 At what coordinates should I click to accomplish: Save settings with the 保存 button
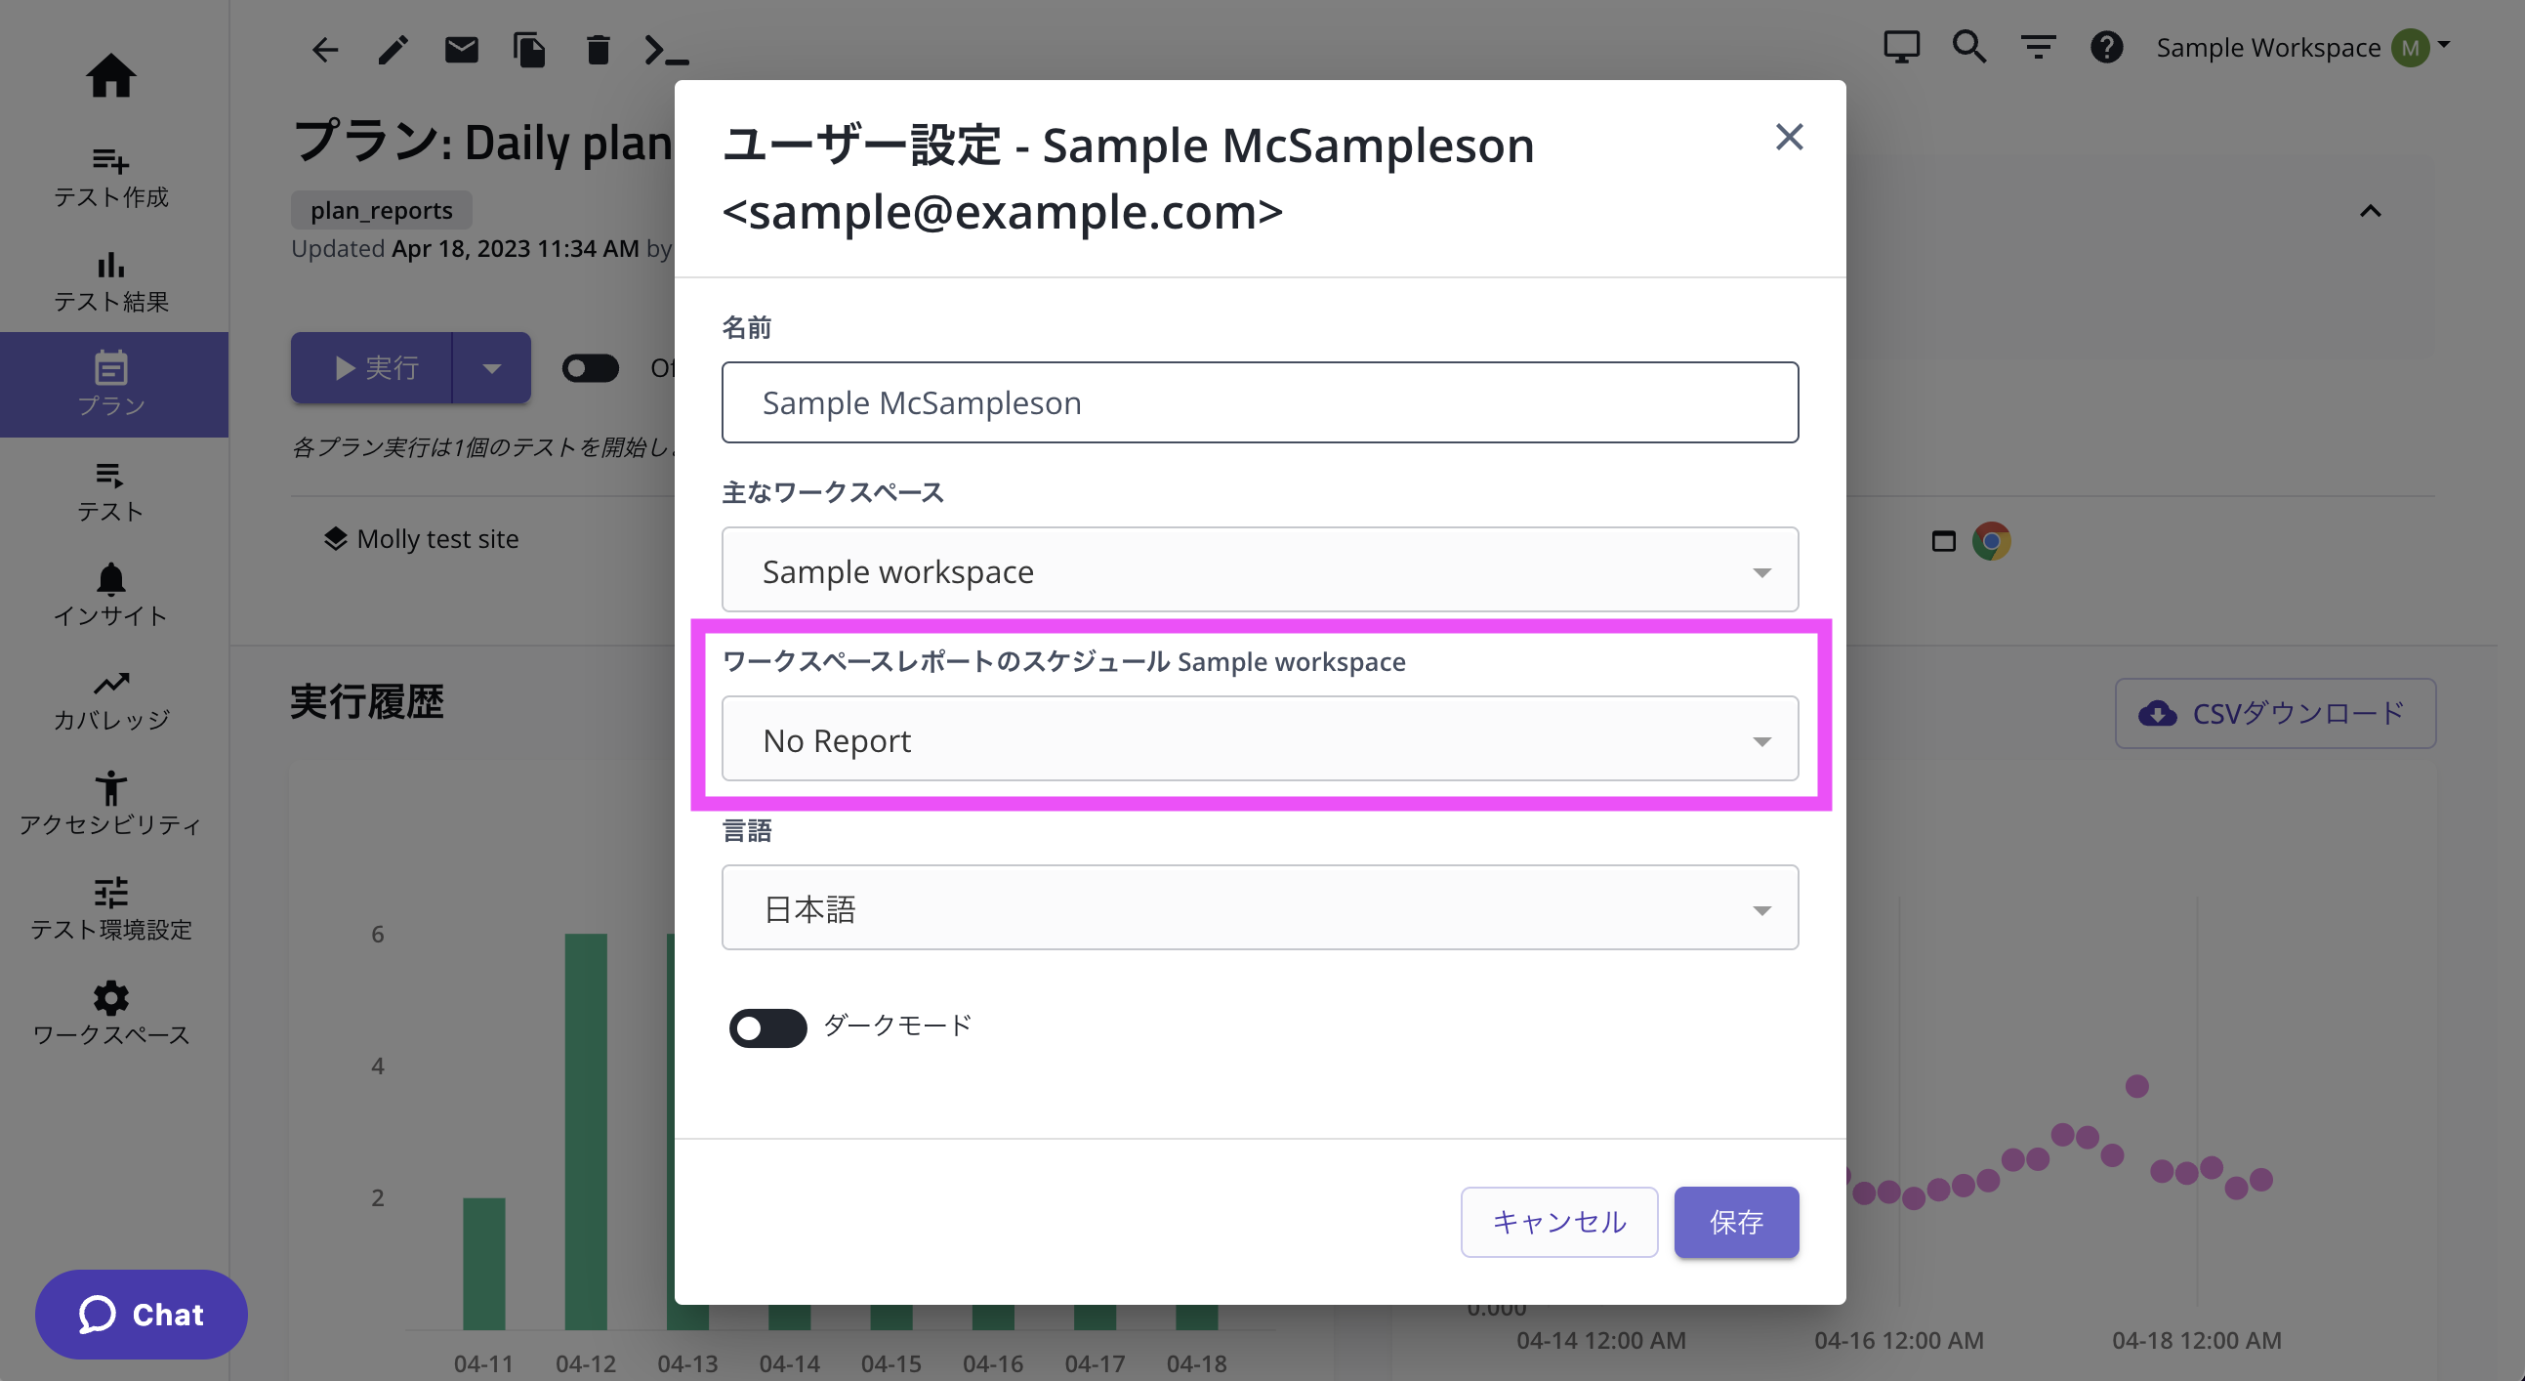pyautogui.click(x=1736, y=1221)
